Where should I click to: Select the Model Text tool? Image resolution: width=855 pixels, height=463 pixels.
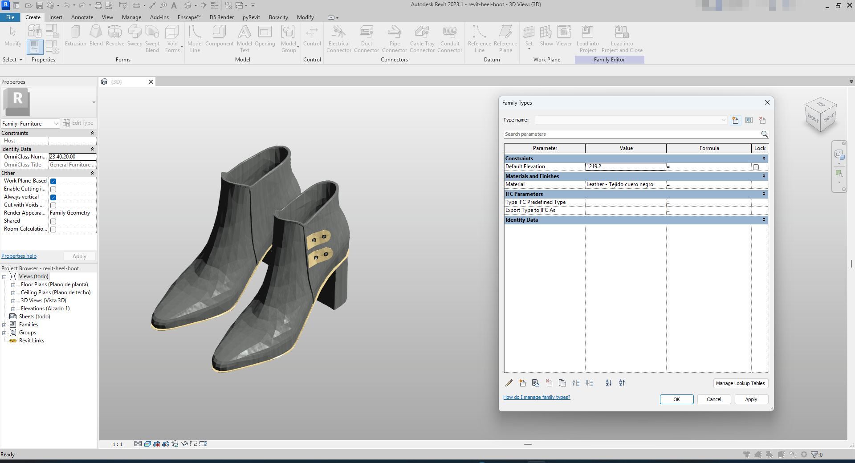[x=244, y=39]
